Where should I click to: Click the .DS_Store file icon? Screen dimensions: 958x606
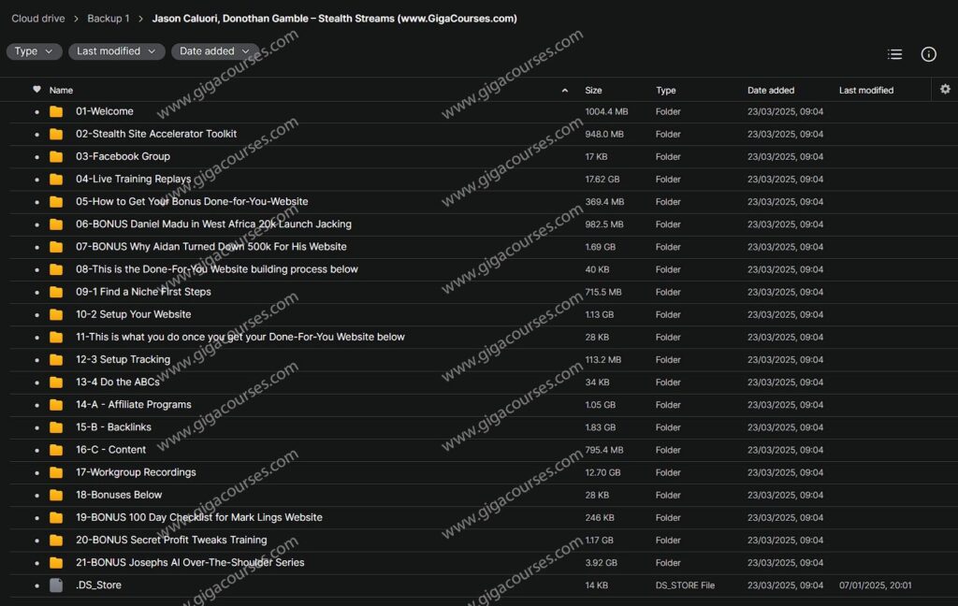[x=56, y=585]
